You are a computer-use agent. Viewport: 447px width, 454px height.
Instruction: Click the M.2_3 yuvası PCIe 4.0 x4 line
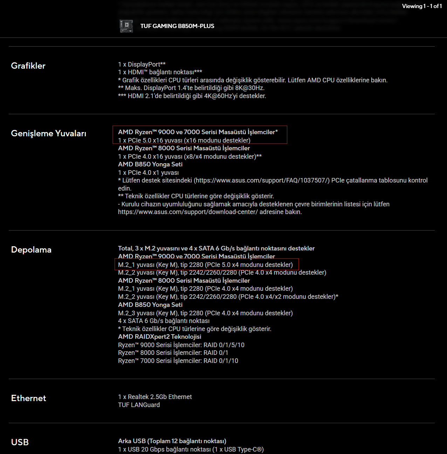(205, 313)
